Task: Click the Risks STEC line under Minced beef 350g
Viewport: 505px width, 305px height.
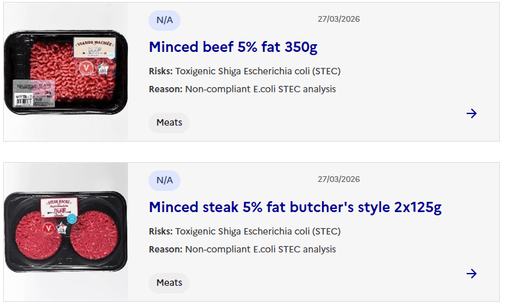Action: (x=244, y=71)
